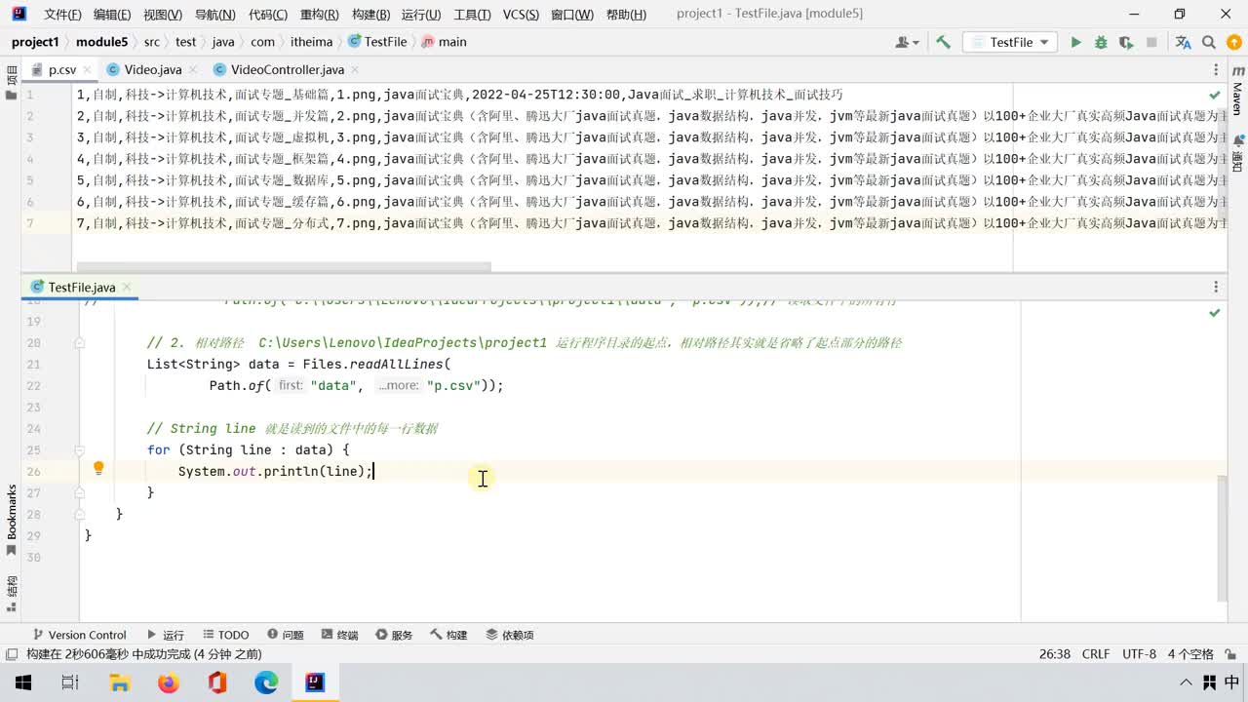Close the lower TestFile.java tab
Screen dimensions: 1248x702
(x=127, y=288)
